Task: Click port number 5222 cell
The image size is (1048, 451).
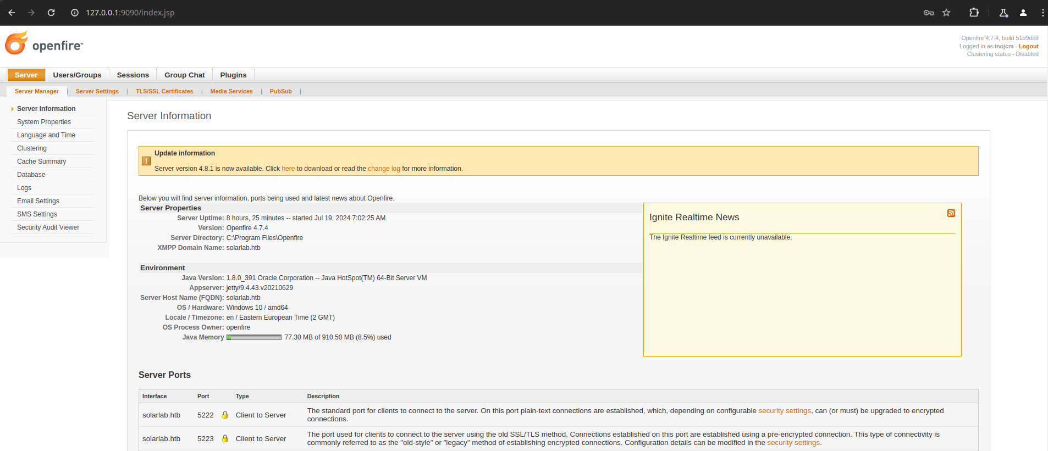Action: (206, 415)
